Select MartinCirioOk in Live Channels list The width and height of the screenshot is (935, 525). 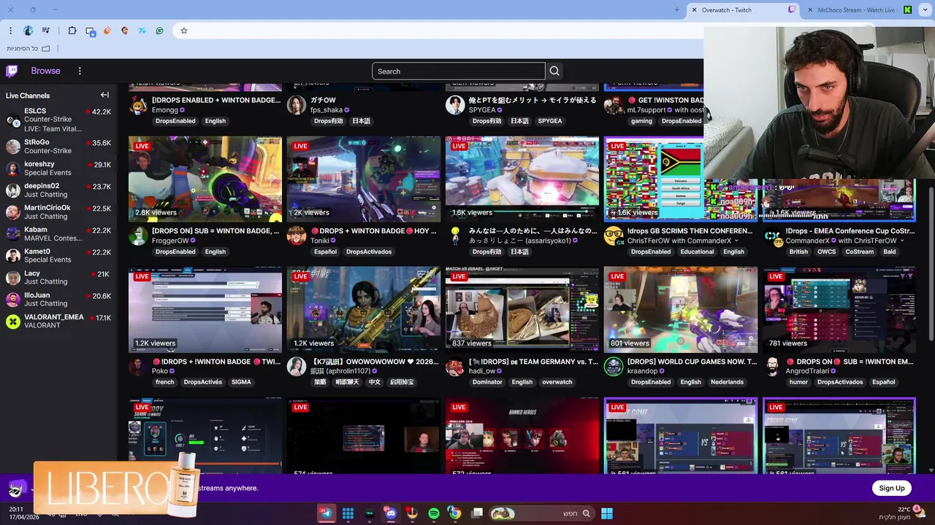[58, 212]
